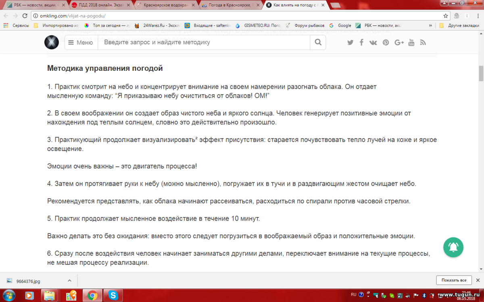Open the Входящие bookmark
This screenshot has height=302, width=484.
207,25
